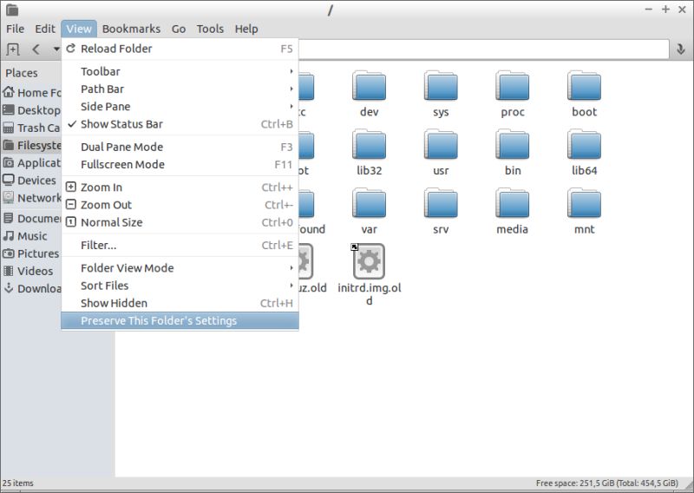Choose Zoom Out
The image size is (694, 493).
(180, 205)
